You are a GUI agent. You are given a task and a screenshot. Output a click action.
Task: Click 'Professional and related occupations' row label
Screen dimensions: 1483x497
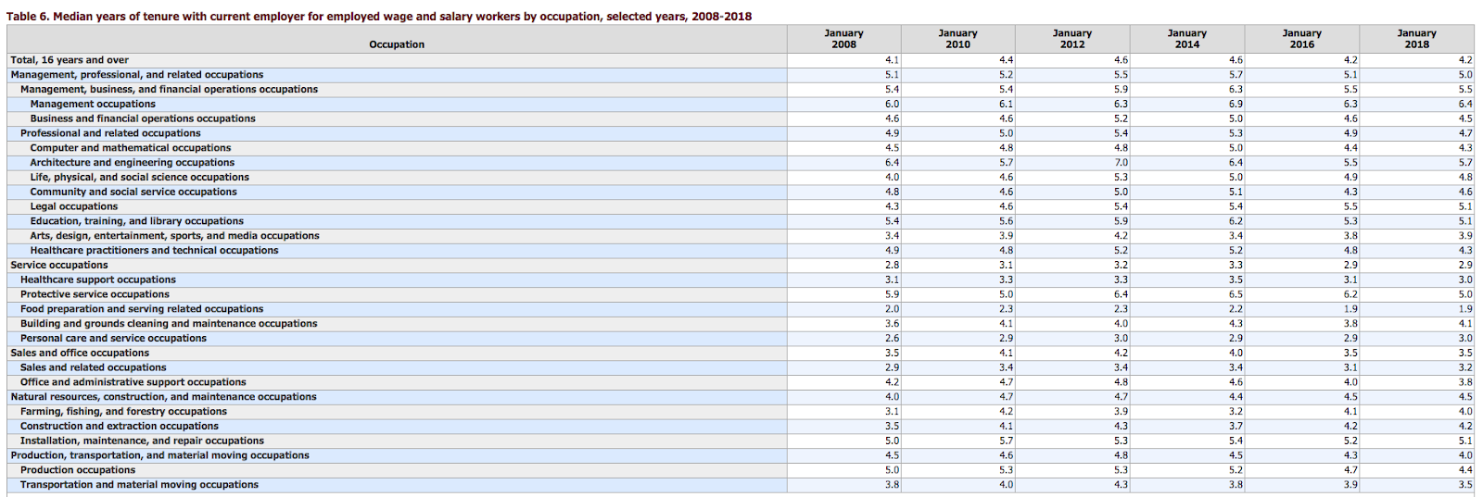110,133
